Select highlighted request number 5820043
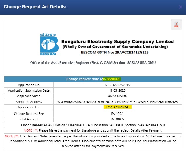The image size is (186, 152). 113,79
